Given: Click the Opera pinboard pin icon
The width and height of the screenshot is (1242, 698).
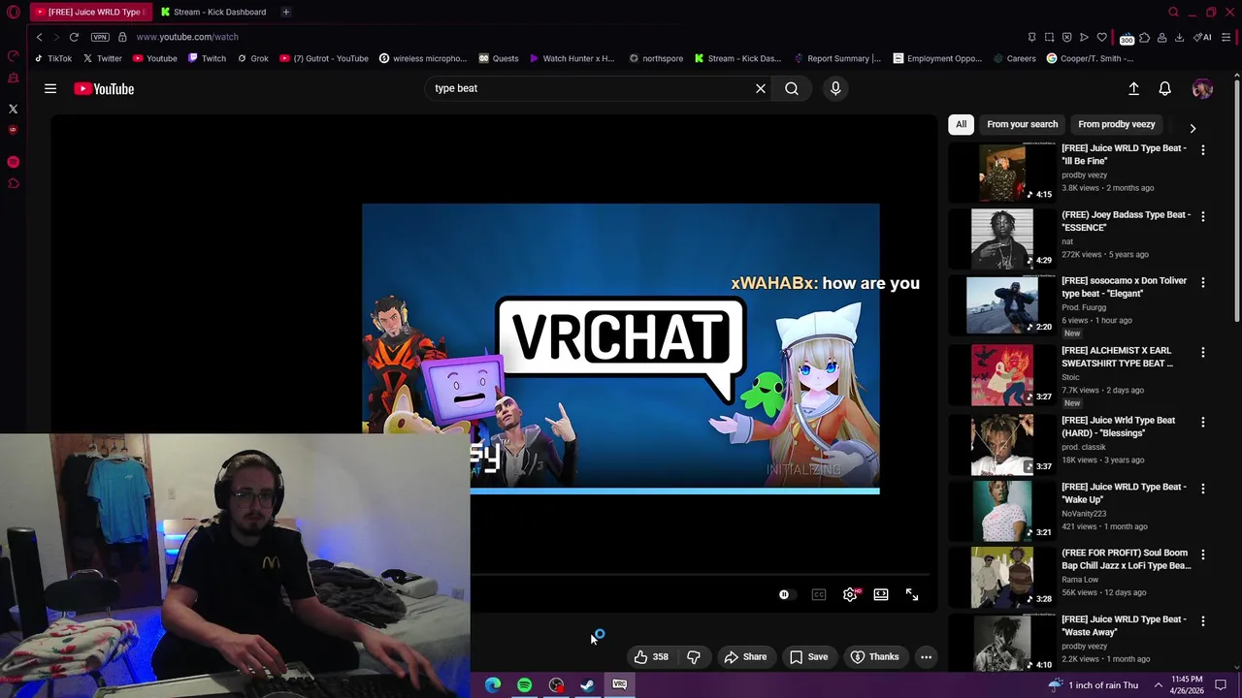Looking at the screenshot, I should [x=1031, y=37].
